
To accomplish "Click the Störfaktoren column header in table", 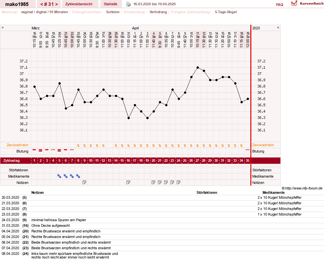I will 207,192.
